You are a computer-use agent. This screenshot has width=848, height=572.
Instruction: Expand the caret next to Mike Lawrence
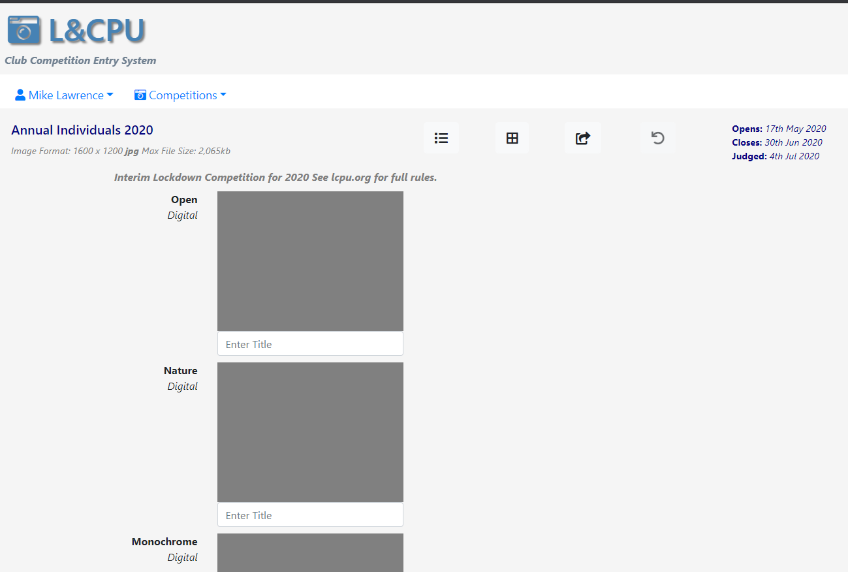(x=110, y=95)
